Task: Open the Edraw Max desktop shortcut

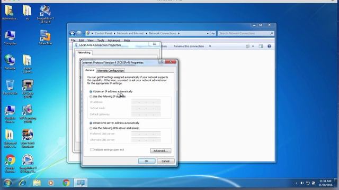Action: 45,37
